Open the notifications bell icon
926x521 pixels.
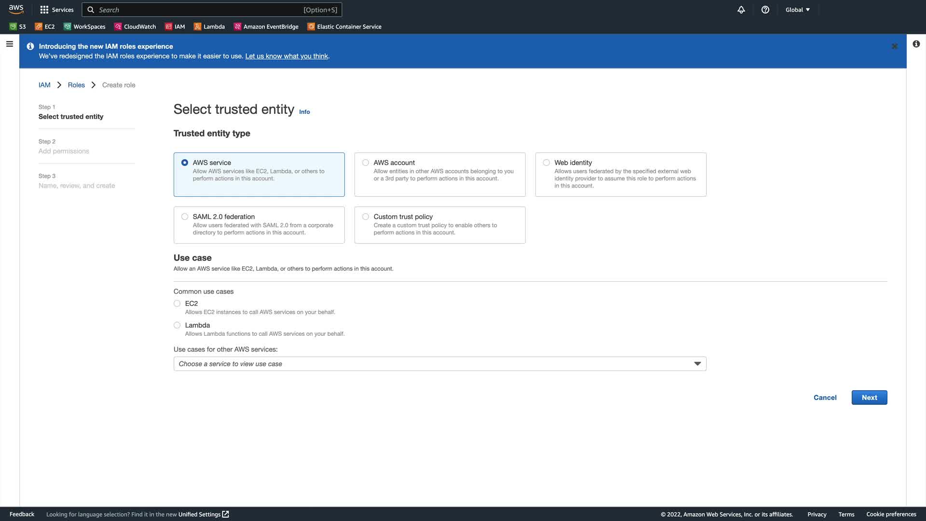[741, 10]
